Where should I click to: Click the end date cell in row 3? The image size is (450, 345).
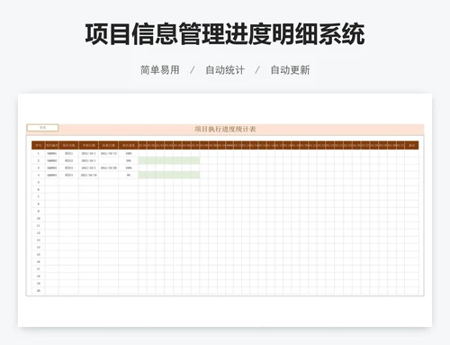108,168
